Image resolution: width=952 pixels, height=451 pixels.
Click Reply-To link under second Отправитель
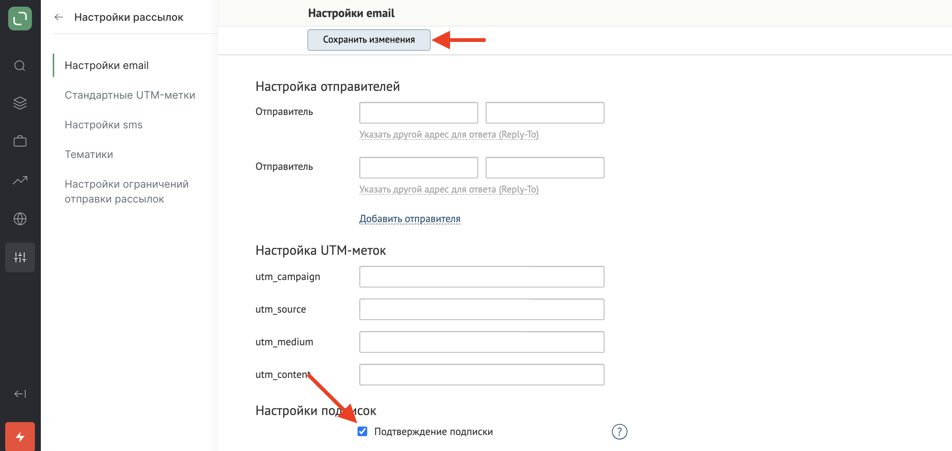click(x=449, y=189)
